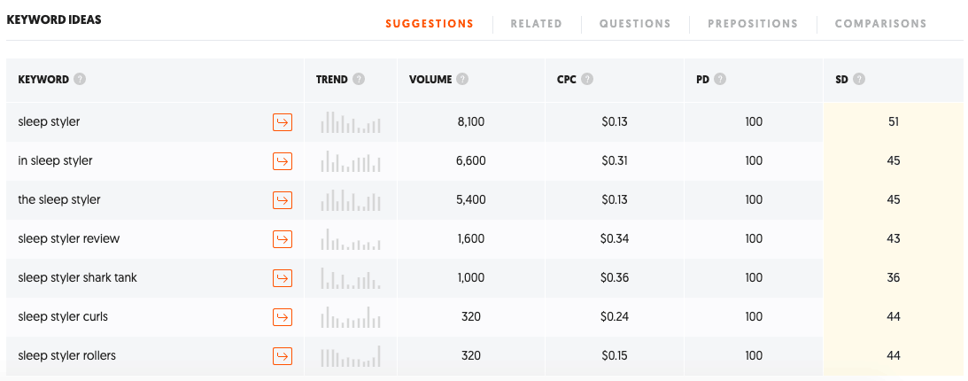Click help icon beside CPC header
The width and height of the screenshot is (968, 381).
(x=587, y=79)
